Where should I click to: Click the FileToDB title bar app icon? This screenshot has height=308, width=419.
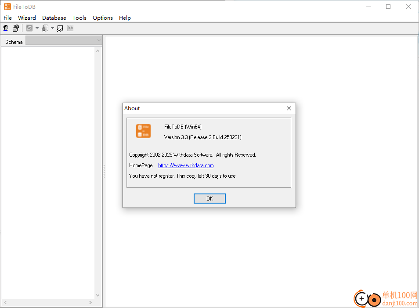pyautogui.click(x=7, y=7)
